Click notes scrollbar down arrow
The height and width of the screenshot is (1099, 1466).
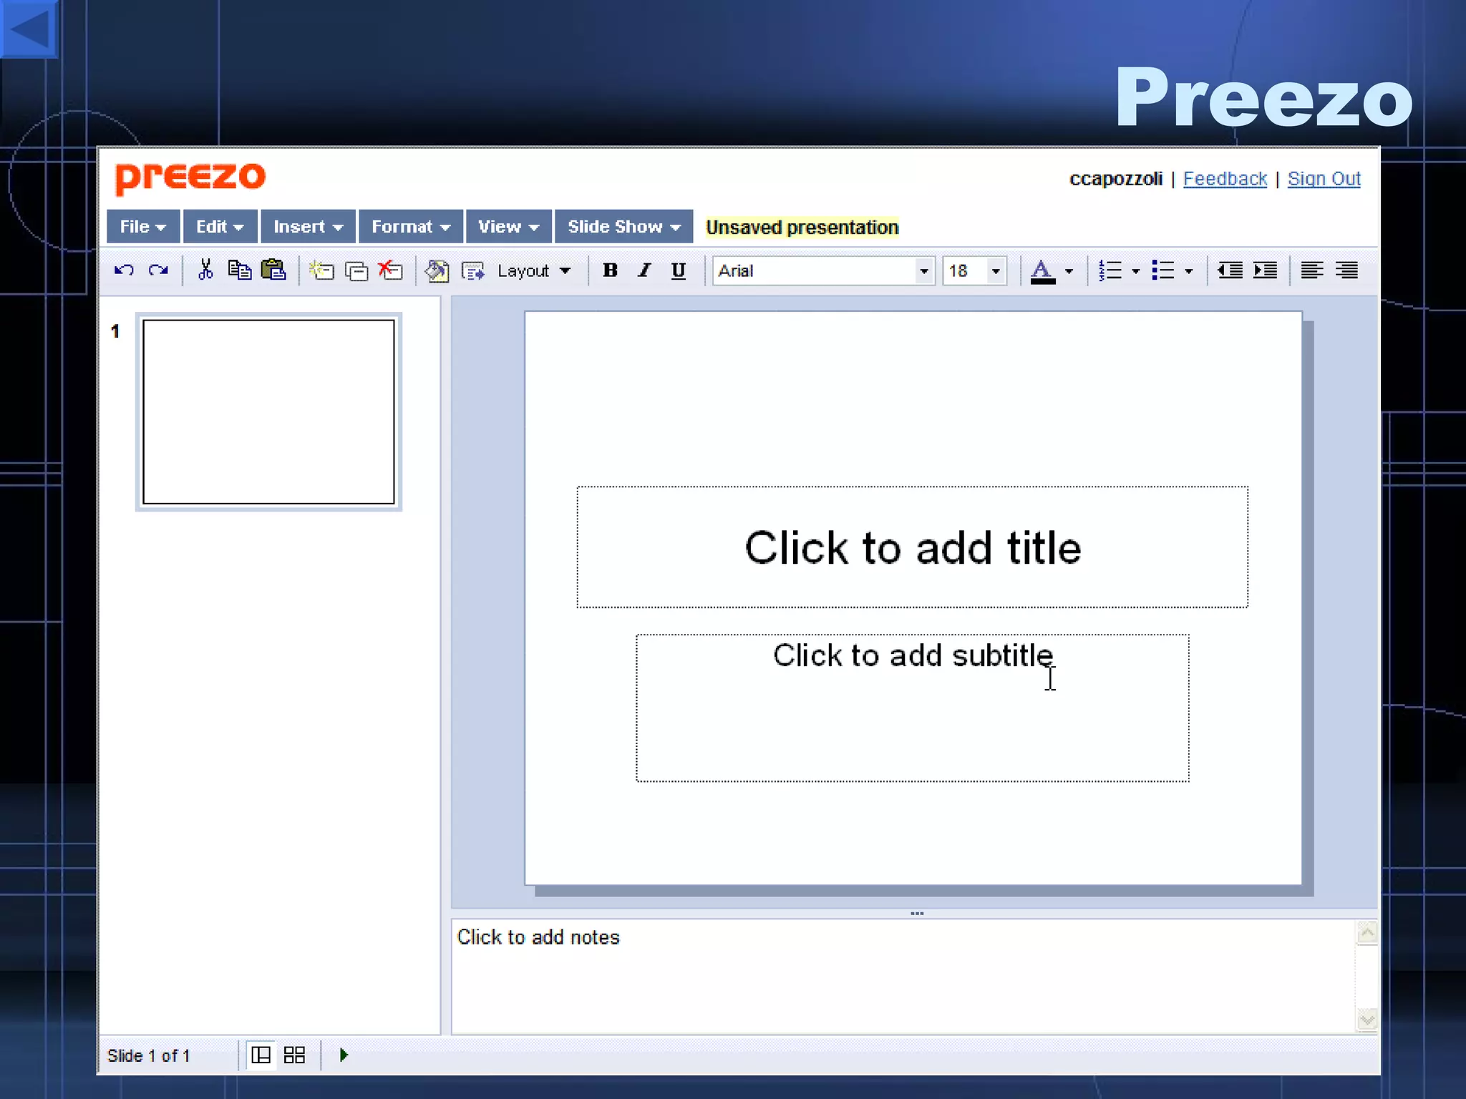[1367, 1020]
